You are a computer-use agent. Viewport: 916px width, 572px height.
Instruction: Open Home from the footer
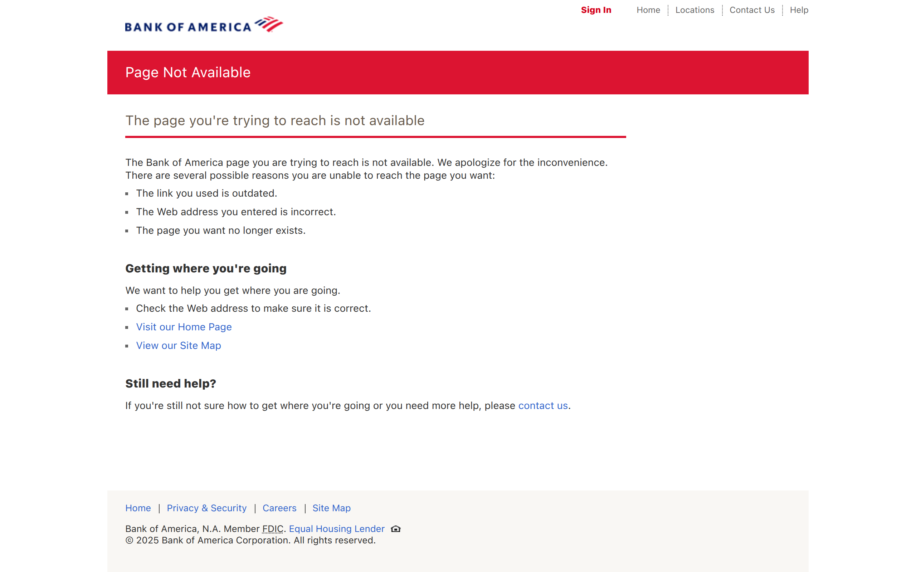pos(138,508)
